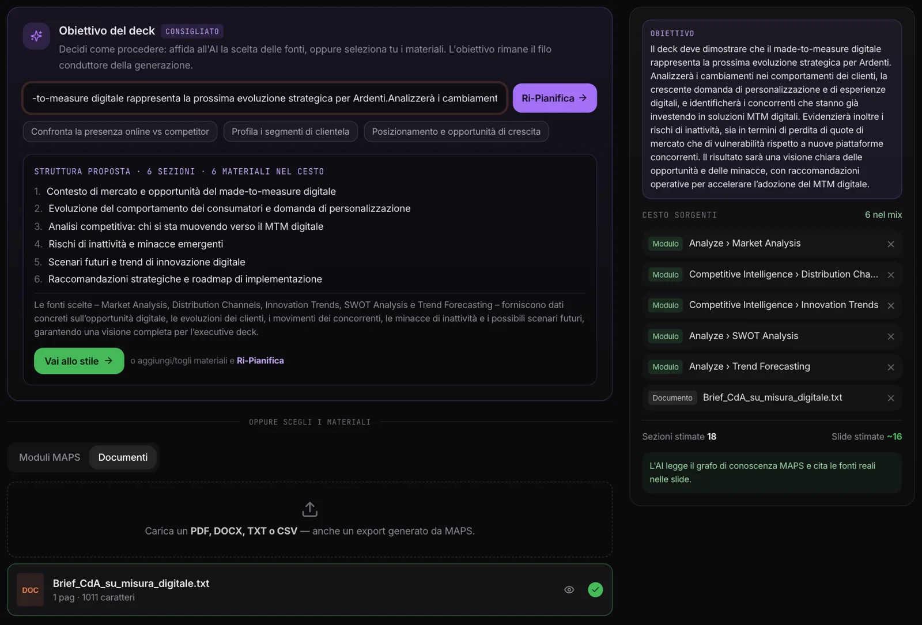Click the Competitive Intelligence › Innovation Trends row

point(772,305)
